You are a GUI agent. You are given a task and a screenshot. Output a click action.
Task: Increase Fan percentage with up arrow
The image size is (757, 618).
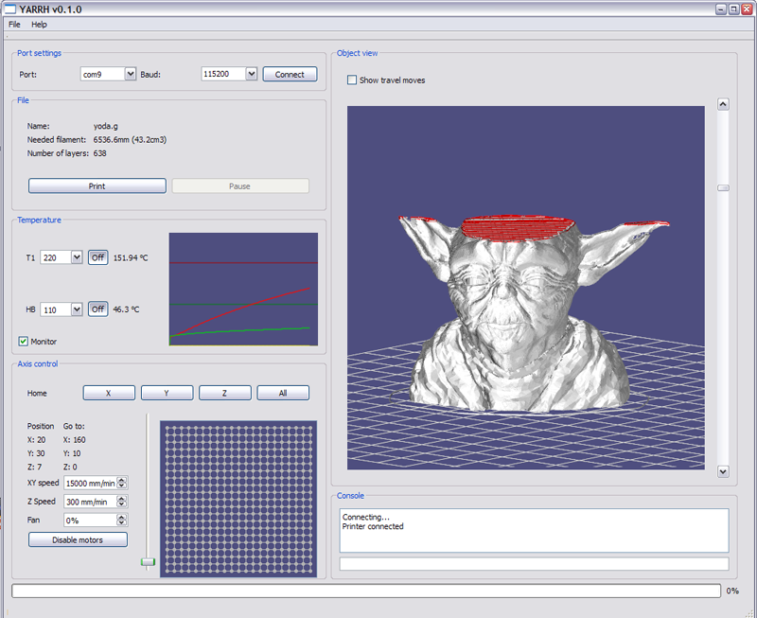click(122, 517)
